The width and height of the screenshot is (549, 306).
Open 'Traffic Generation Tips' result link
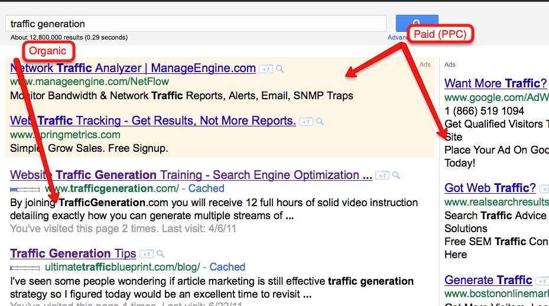click(73, 253)
